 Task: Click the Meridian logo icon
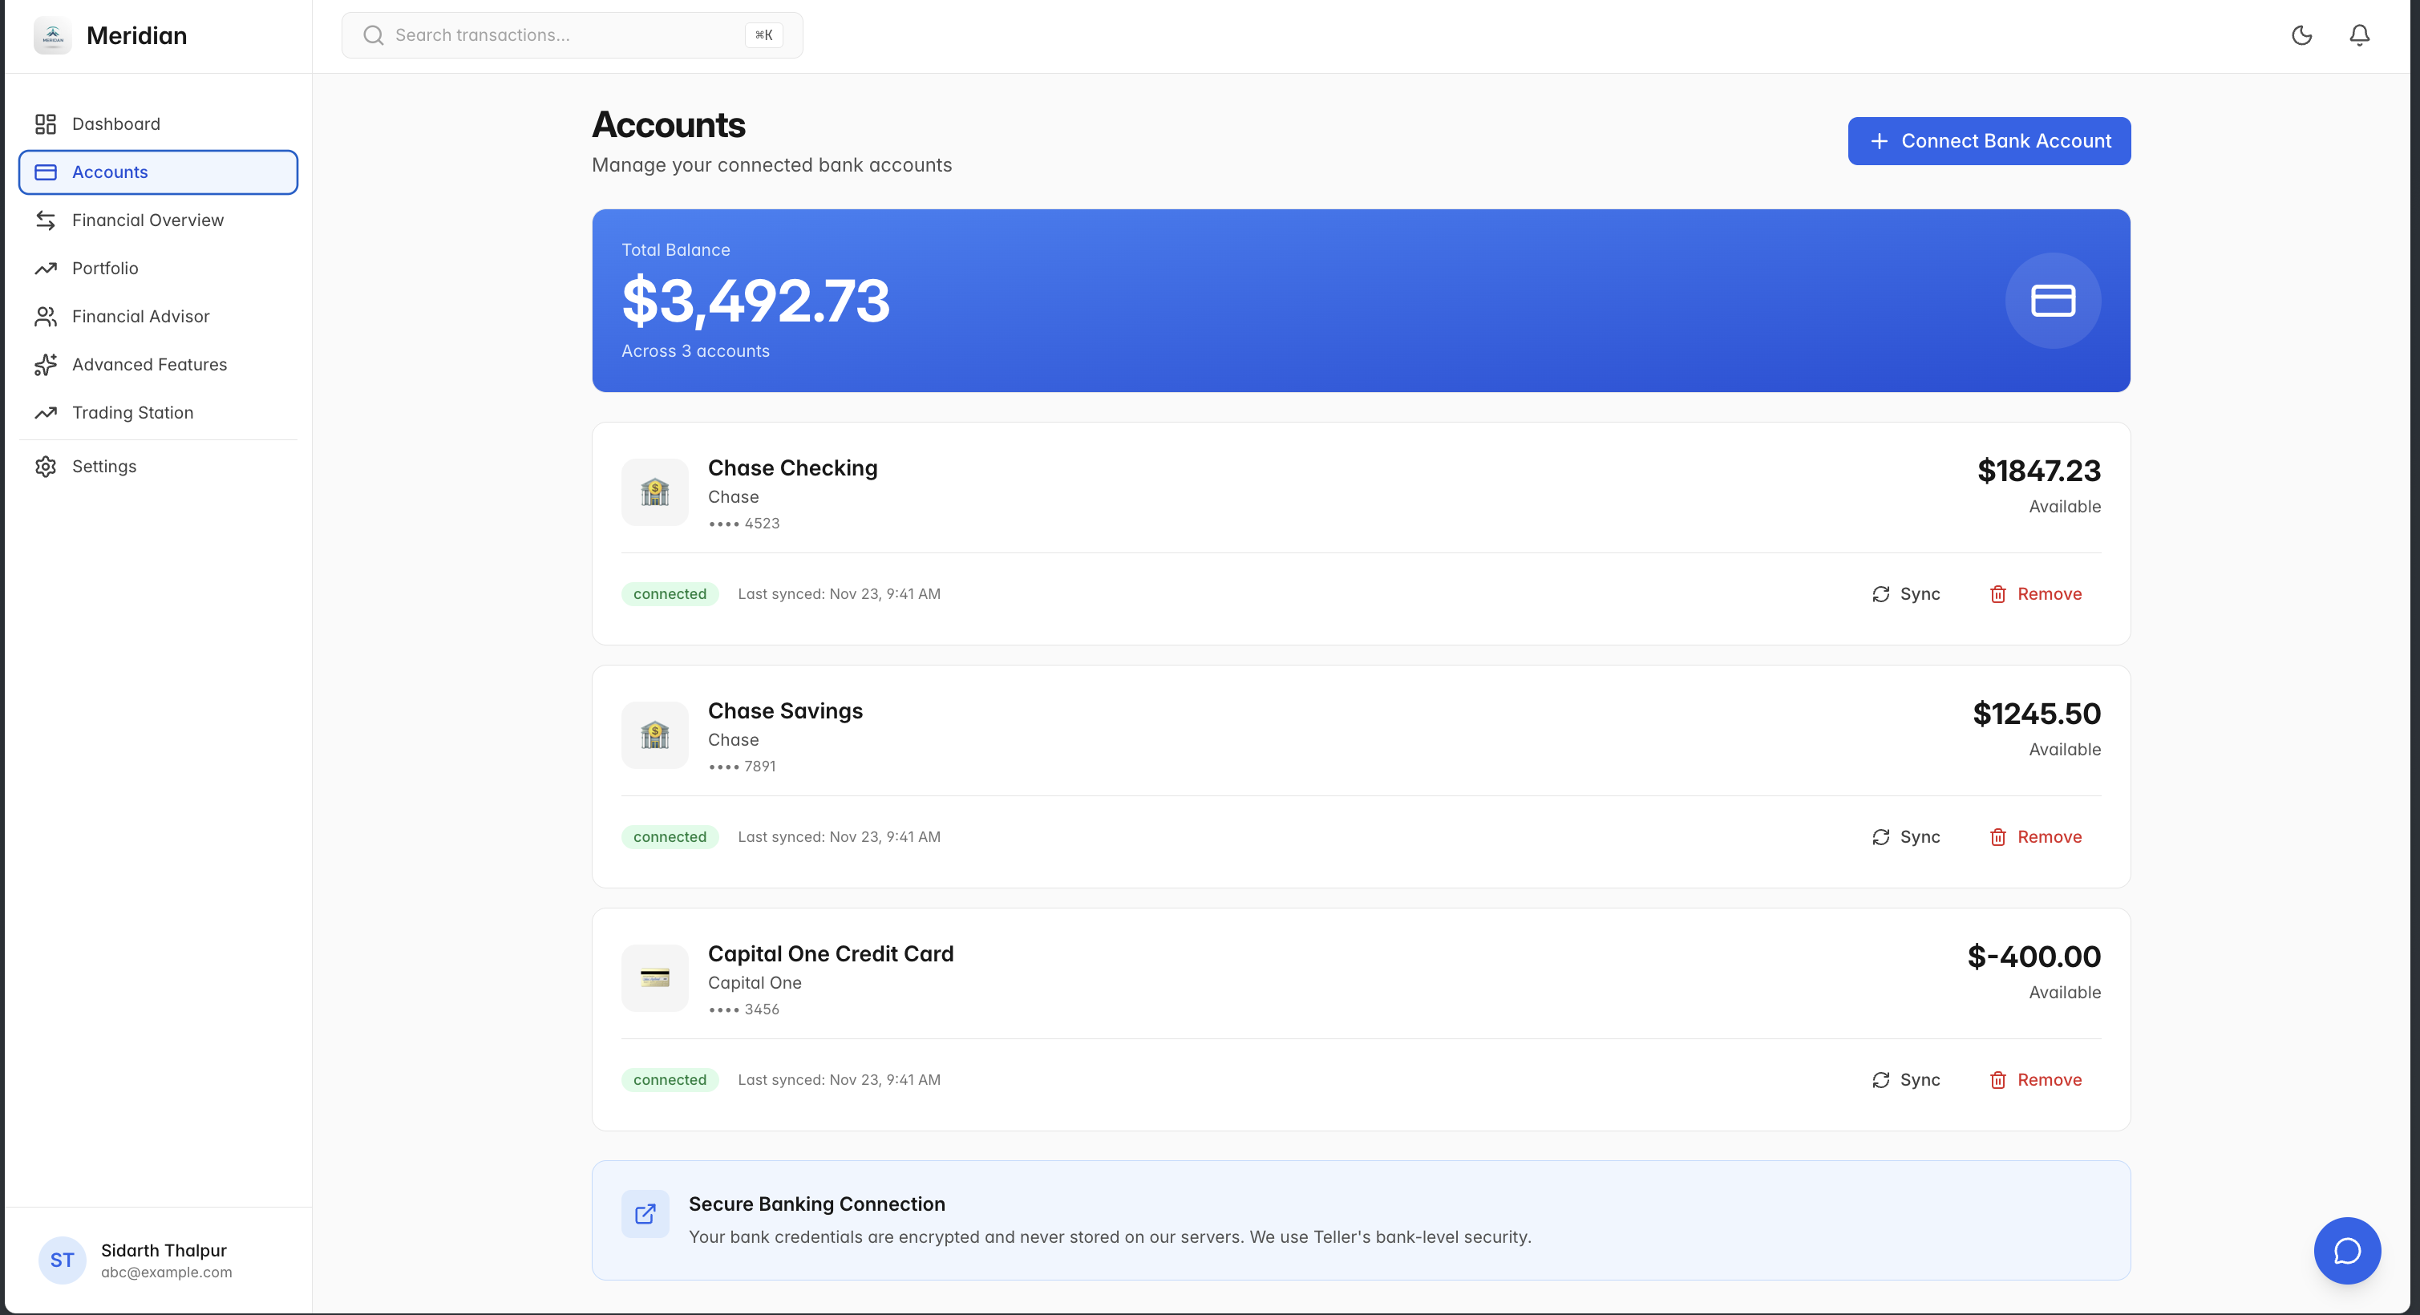[x=53, y=36]
